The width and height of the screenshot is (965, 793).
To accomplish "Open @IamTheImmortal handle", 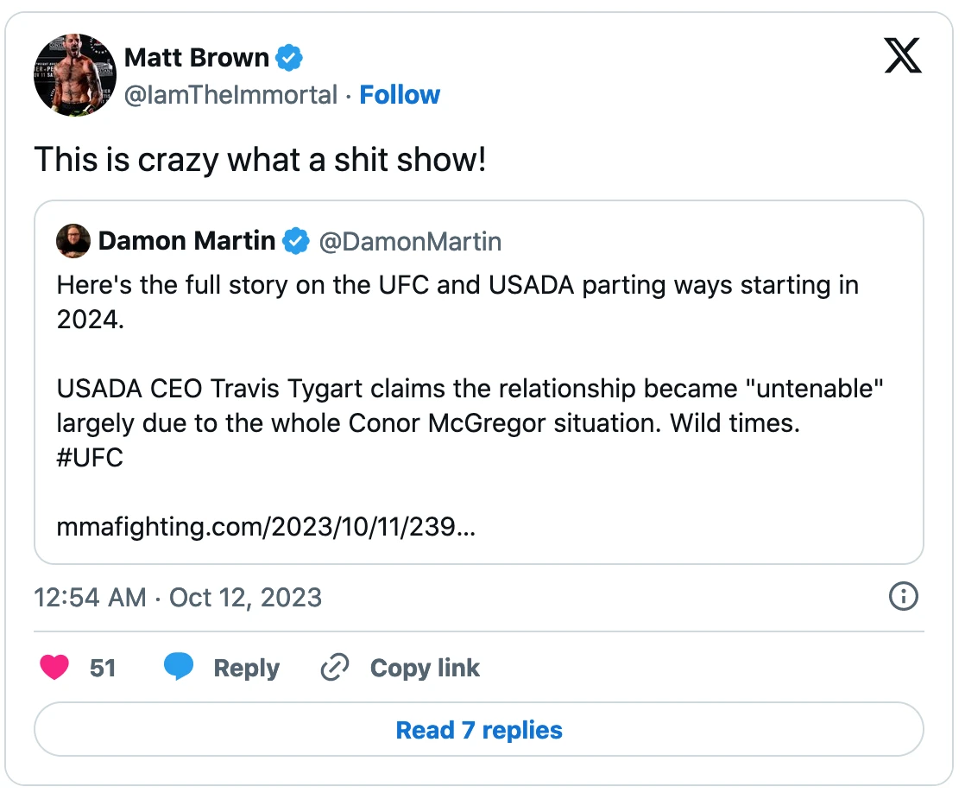I will point(231,95).
